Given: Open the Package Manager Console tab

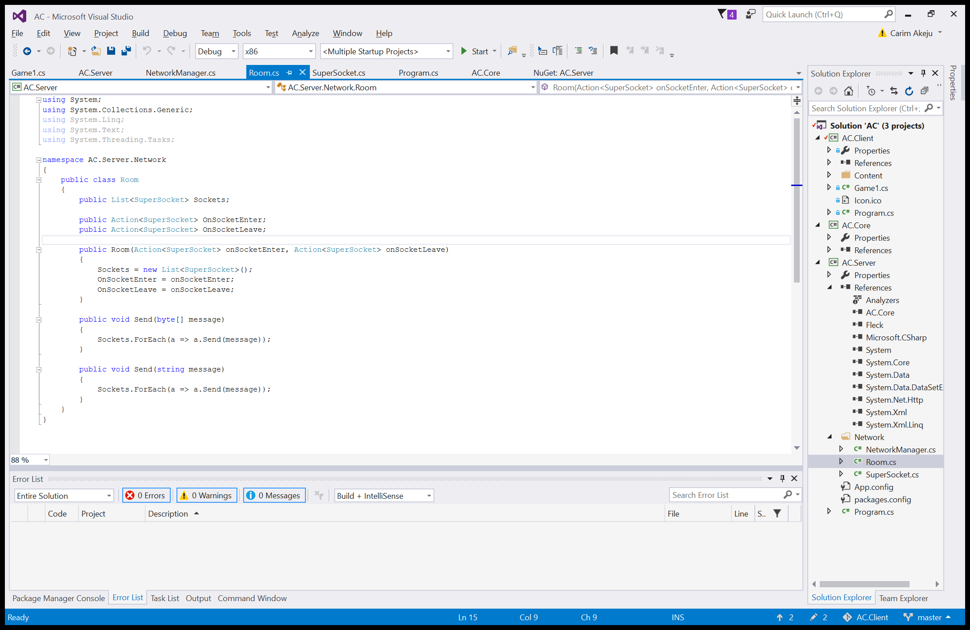Looking at the screenshot, I should pyautogui.click(x=59, y=598).
